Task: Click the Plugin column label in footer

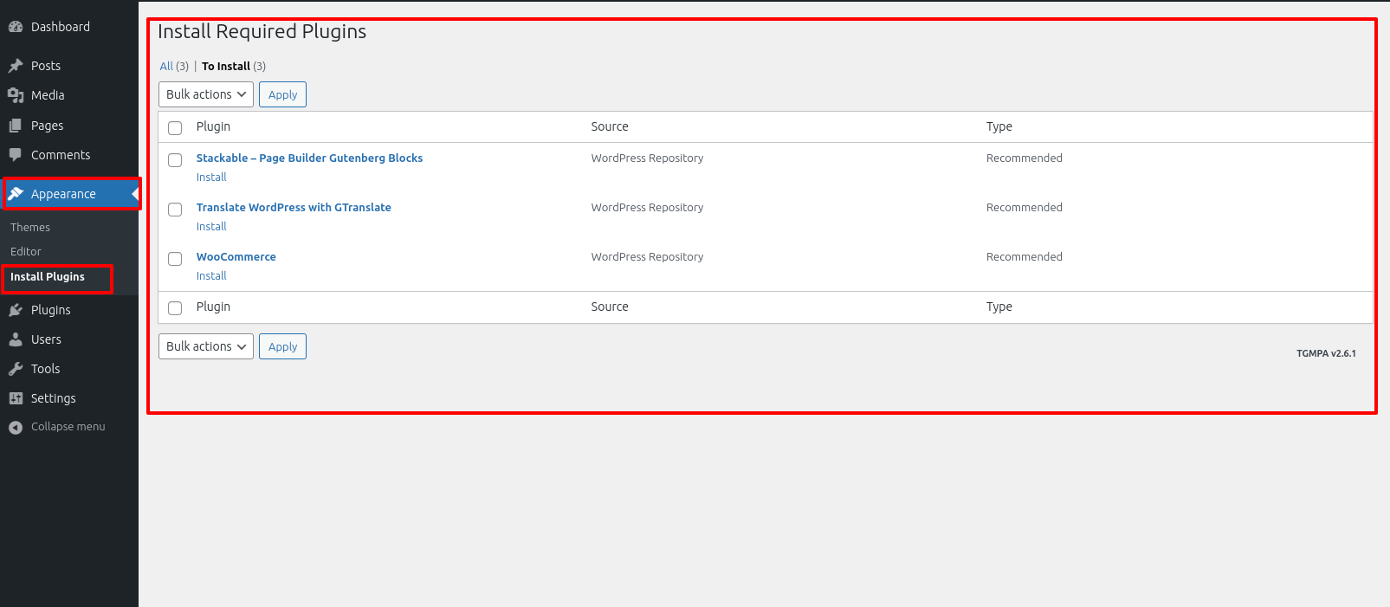Action: point(213,307)
